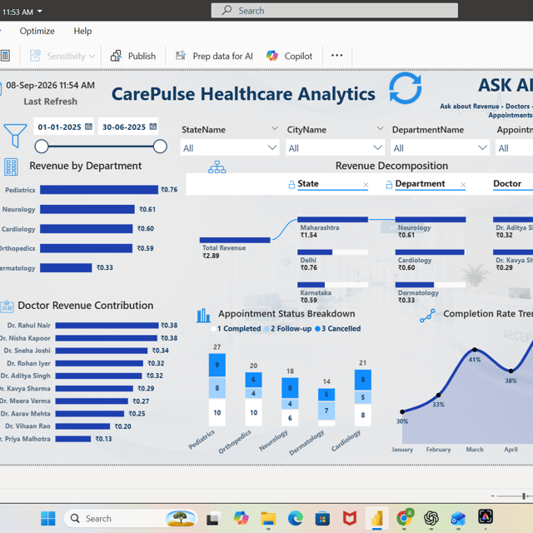Viewport: 533px width, 533px height.
Task: Click the blue refresh arrows icon
Action: coord(406,88)
